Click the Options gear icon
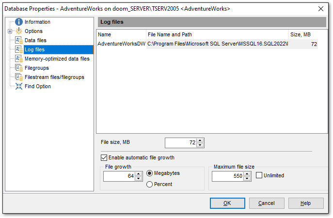This screenshot has width=333, height=218. pos(19,31)
